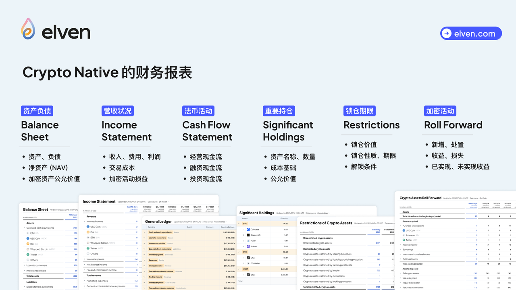
Task: Click the Coinbase icon in Significant Holdings
Action: [248, 229]
